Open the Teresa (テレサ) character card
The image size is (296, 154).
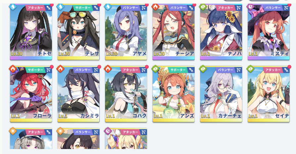coord(78,32)
